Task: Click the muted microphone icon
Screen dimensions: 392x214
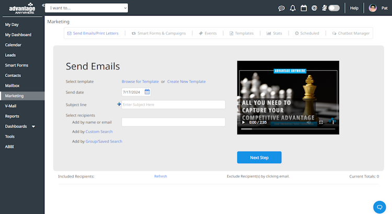Action: pyautogui.click(x=324, y=8)
